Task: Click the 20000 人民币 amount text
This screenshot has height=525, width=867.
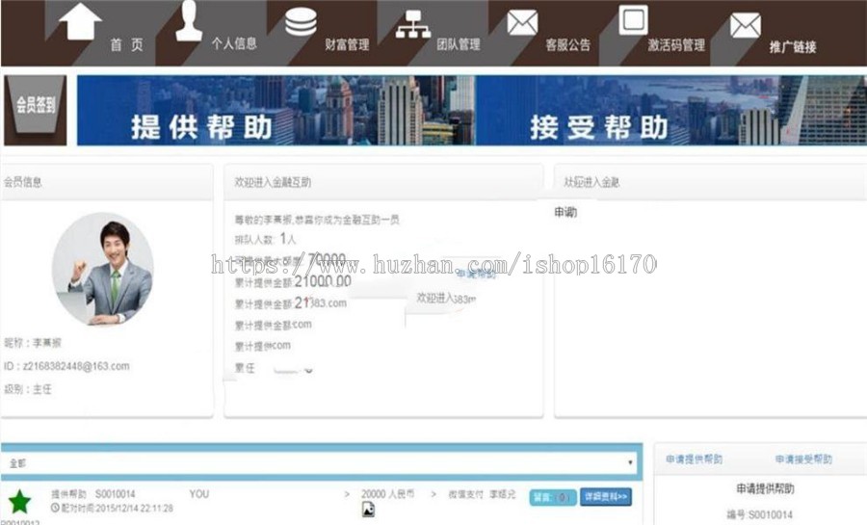Action: (x=387, y=493)
